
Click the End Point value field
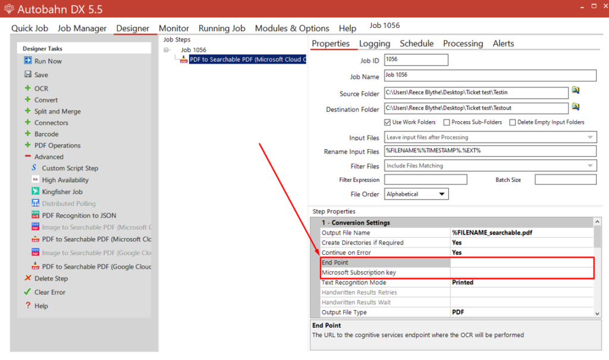[x=522, y=263]
